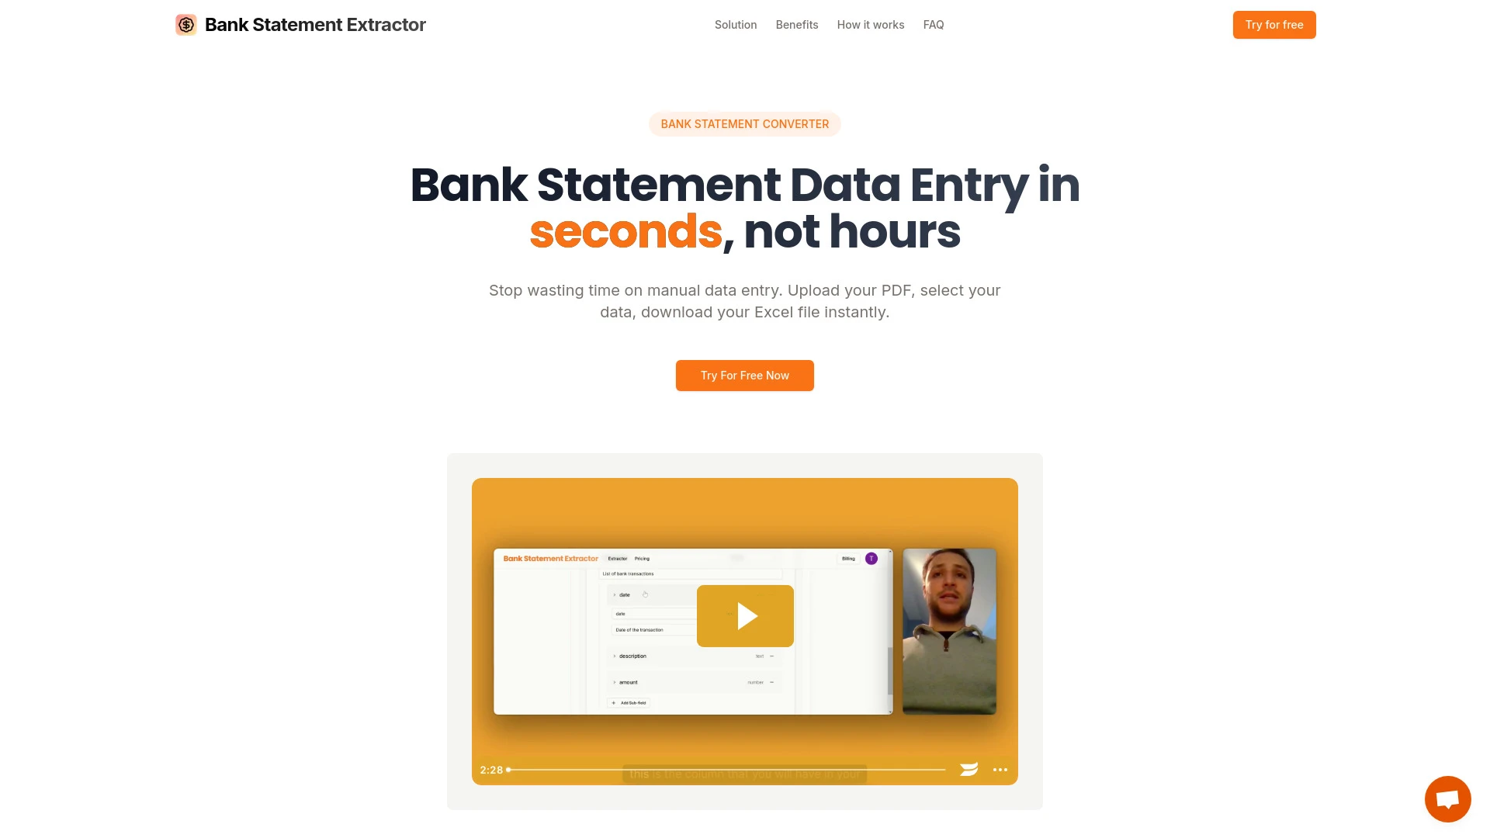The image size is (1490, 838).
Task: Click the Bank Statement Extractor app icon in video
Action: point(550,558)
